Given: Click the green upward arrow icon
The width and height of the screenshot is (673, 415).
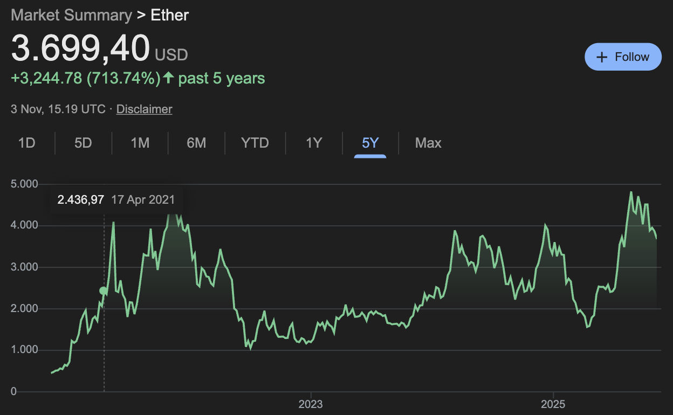Looking at the screenshot, I should pos(168,78).
